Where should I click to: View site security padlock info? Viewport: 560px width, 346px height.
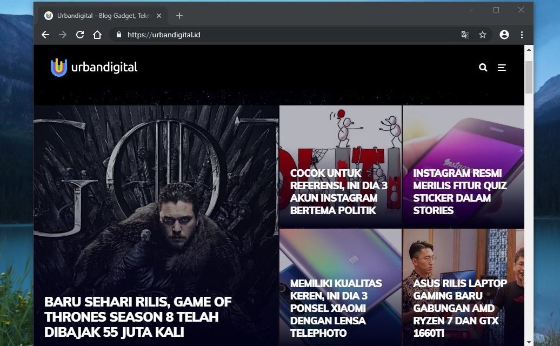(119, 35)
